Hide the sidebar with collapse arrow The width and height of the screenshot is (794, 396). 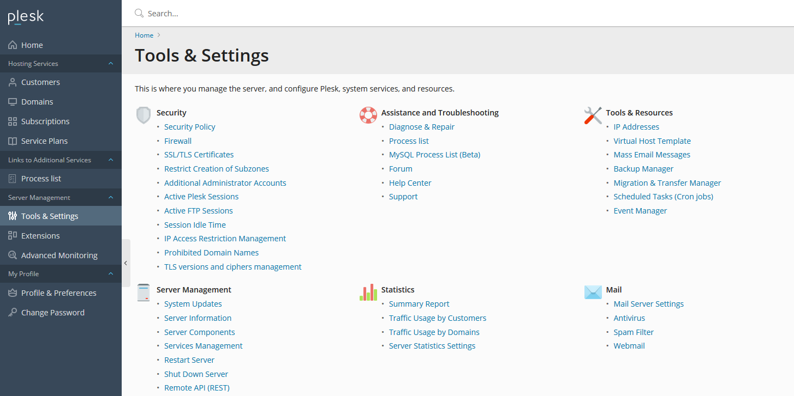pos(126,263)
